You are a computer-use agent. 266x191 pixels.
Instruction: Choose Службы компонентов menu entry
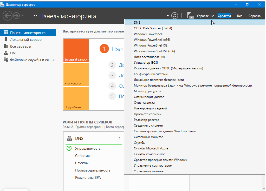[195, 154]
